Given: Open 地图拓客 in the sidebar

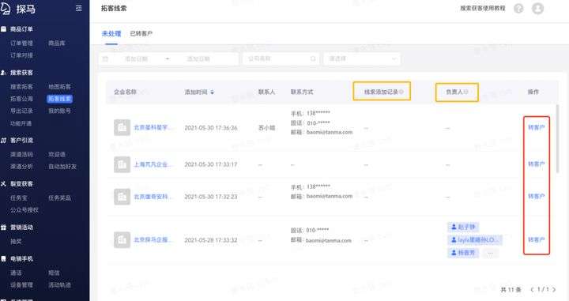Looking at the screenshot, I should tap(60, 87).
